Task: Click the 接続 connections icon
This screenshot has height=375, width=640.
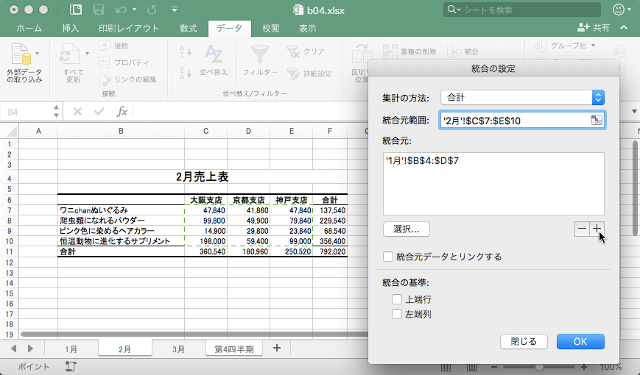Action: 105,46
